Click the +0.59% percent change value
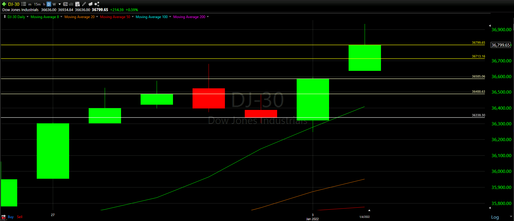The width and height of the screenshot is (514, 221). [x=132, y=10]
